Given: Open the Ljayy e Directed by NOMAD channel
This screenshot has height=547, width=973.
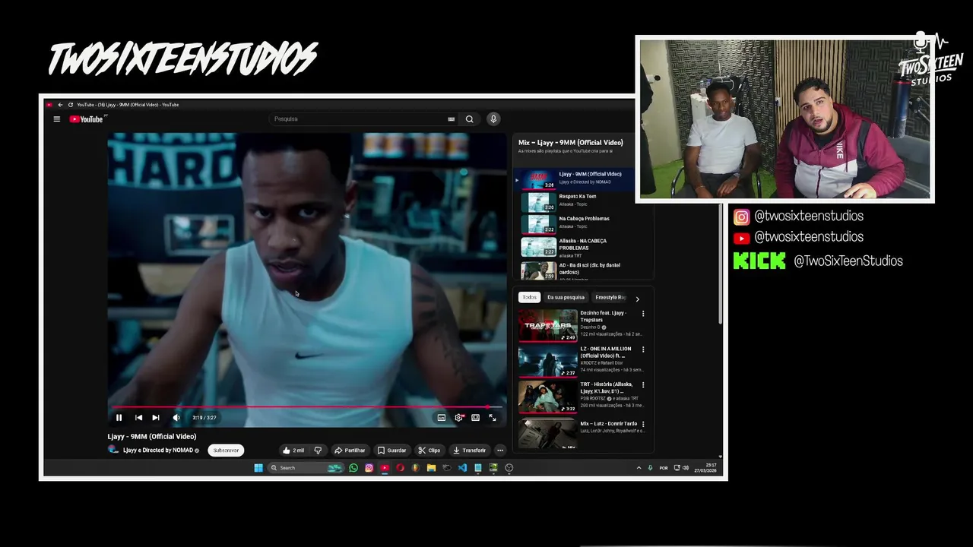Looking at the screenshot, I should pyautogui.click(x=158, y=451).
